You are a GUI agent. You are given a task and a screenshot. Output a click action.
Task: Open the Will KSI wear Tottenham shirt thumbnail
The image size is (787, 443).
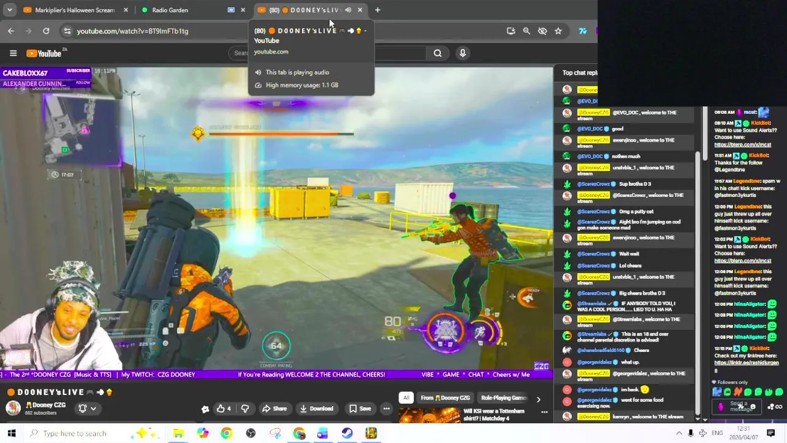[429, 417]
